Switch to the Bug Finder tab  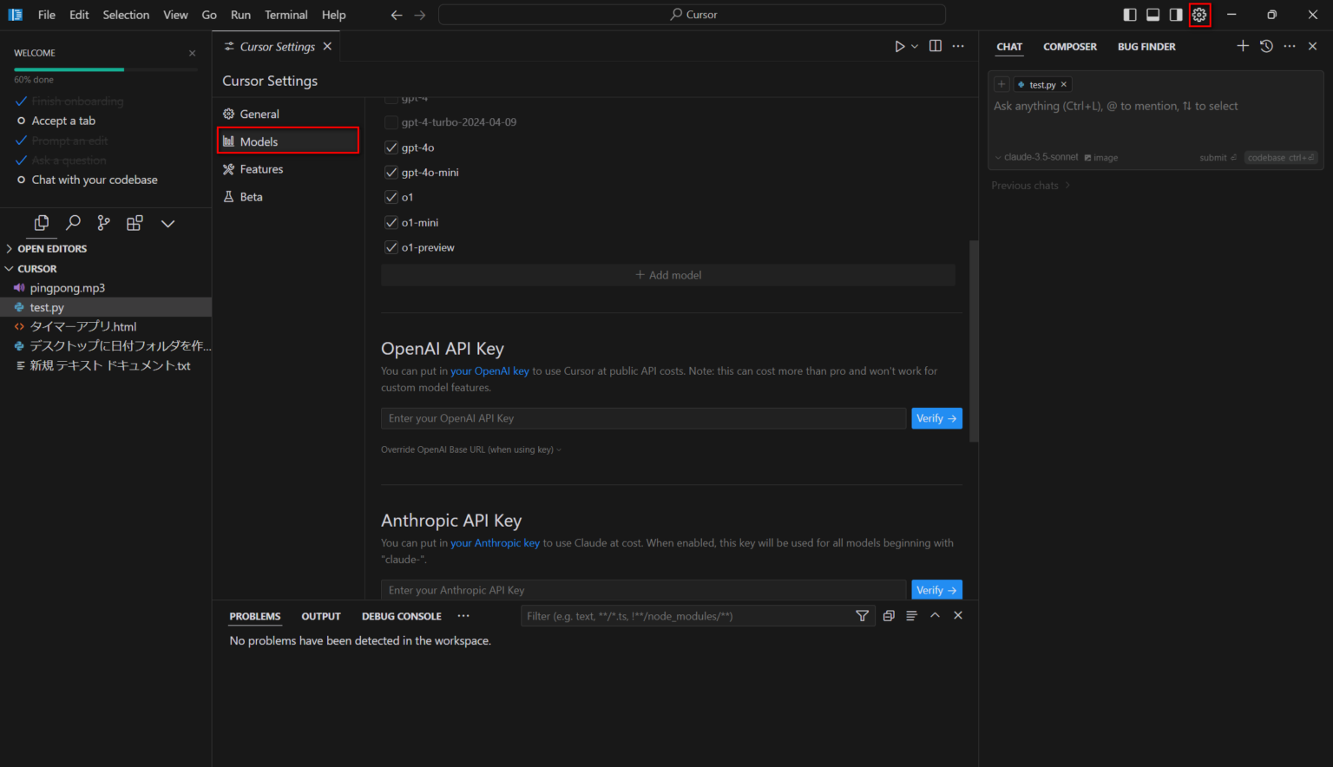tap(1146, 47)
